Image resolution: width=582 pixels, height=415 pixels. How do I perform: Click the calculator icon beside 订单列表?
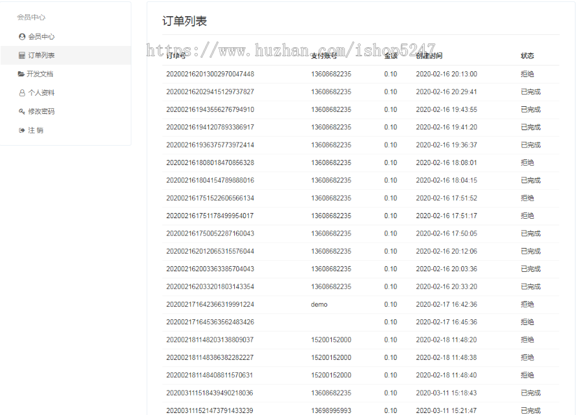22,56
